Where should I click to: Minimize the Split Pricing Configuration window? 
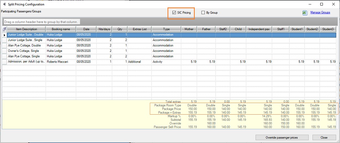(x=310, y=5)
